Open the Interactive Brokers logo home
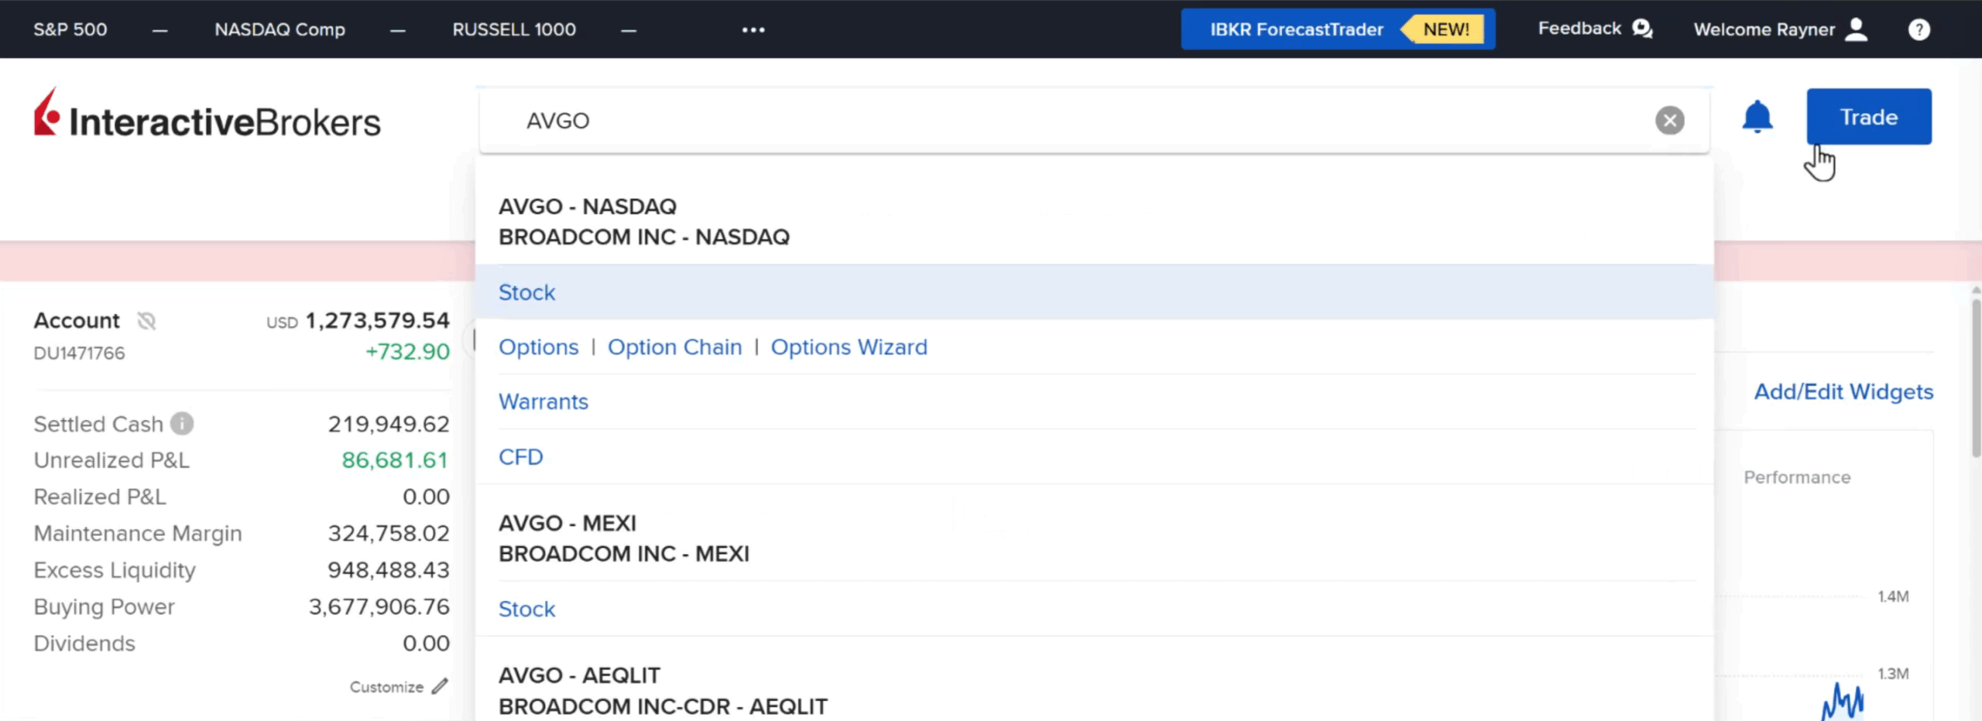1982x721 pixels. point(207,116)
